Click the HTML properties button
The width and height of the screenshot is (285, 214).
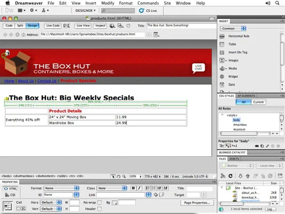tap(10, 188)
